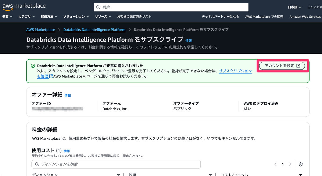
Task: Click the AWS Marketplace logo
Action: (24, 6)
